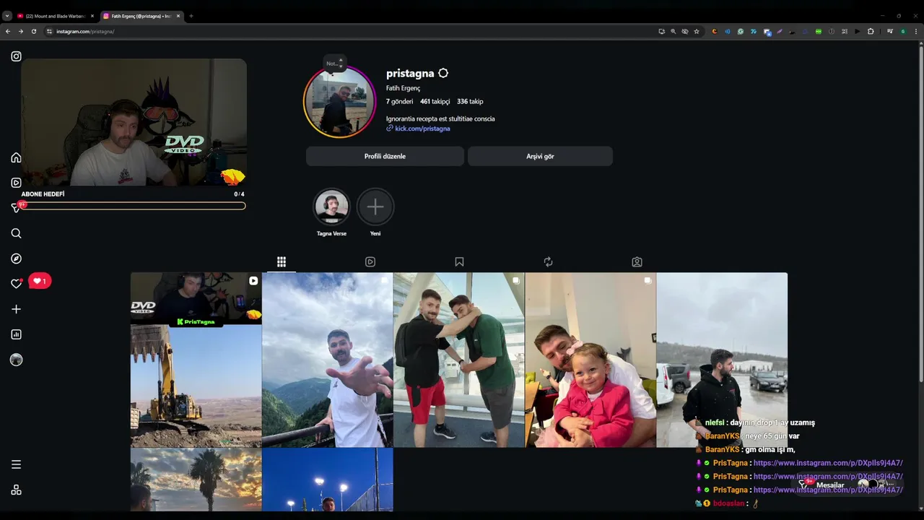
Task: Open the insights dashboard chart icon
Action: pyautogui.click(x=16, y=334)
